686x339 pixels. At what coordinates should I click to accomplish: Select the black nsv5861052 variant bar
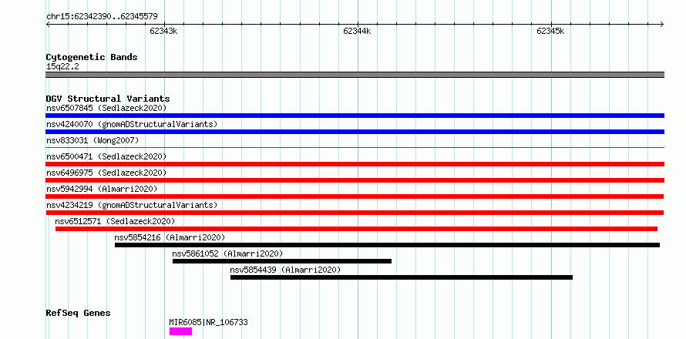pos(282,261)
